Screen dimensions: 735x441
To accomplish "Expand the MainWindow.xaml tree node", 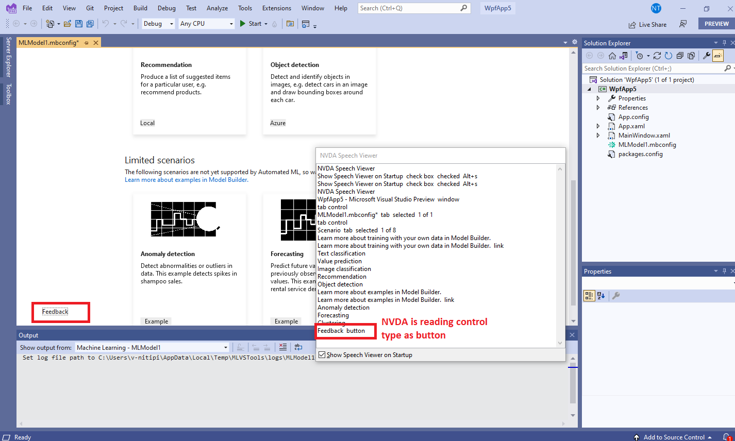I will pos(598,135).
